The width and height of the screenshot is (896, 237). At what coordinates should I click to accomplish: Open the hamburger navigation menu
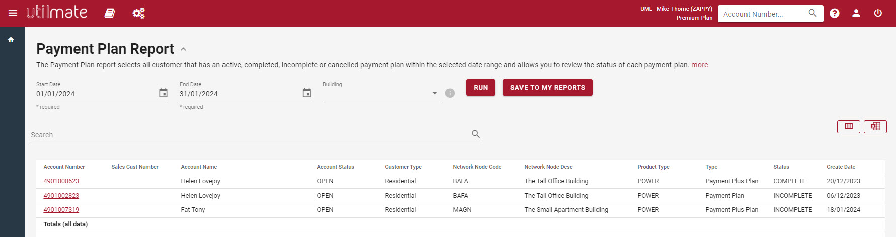(x=13, y=13)
